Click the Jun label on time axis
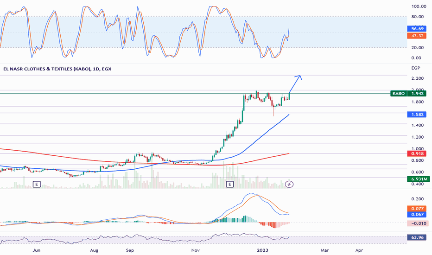 pos(36,250)
